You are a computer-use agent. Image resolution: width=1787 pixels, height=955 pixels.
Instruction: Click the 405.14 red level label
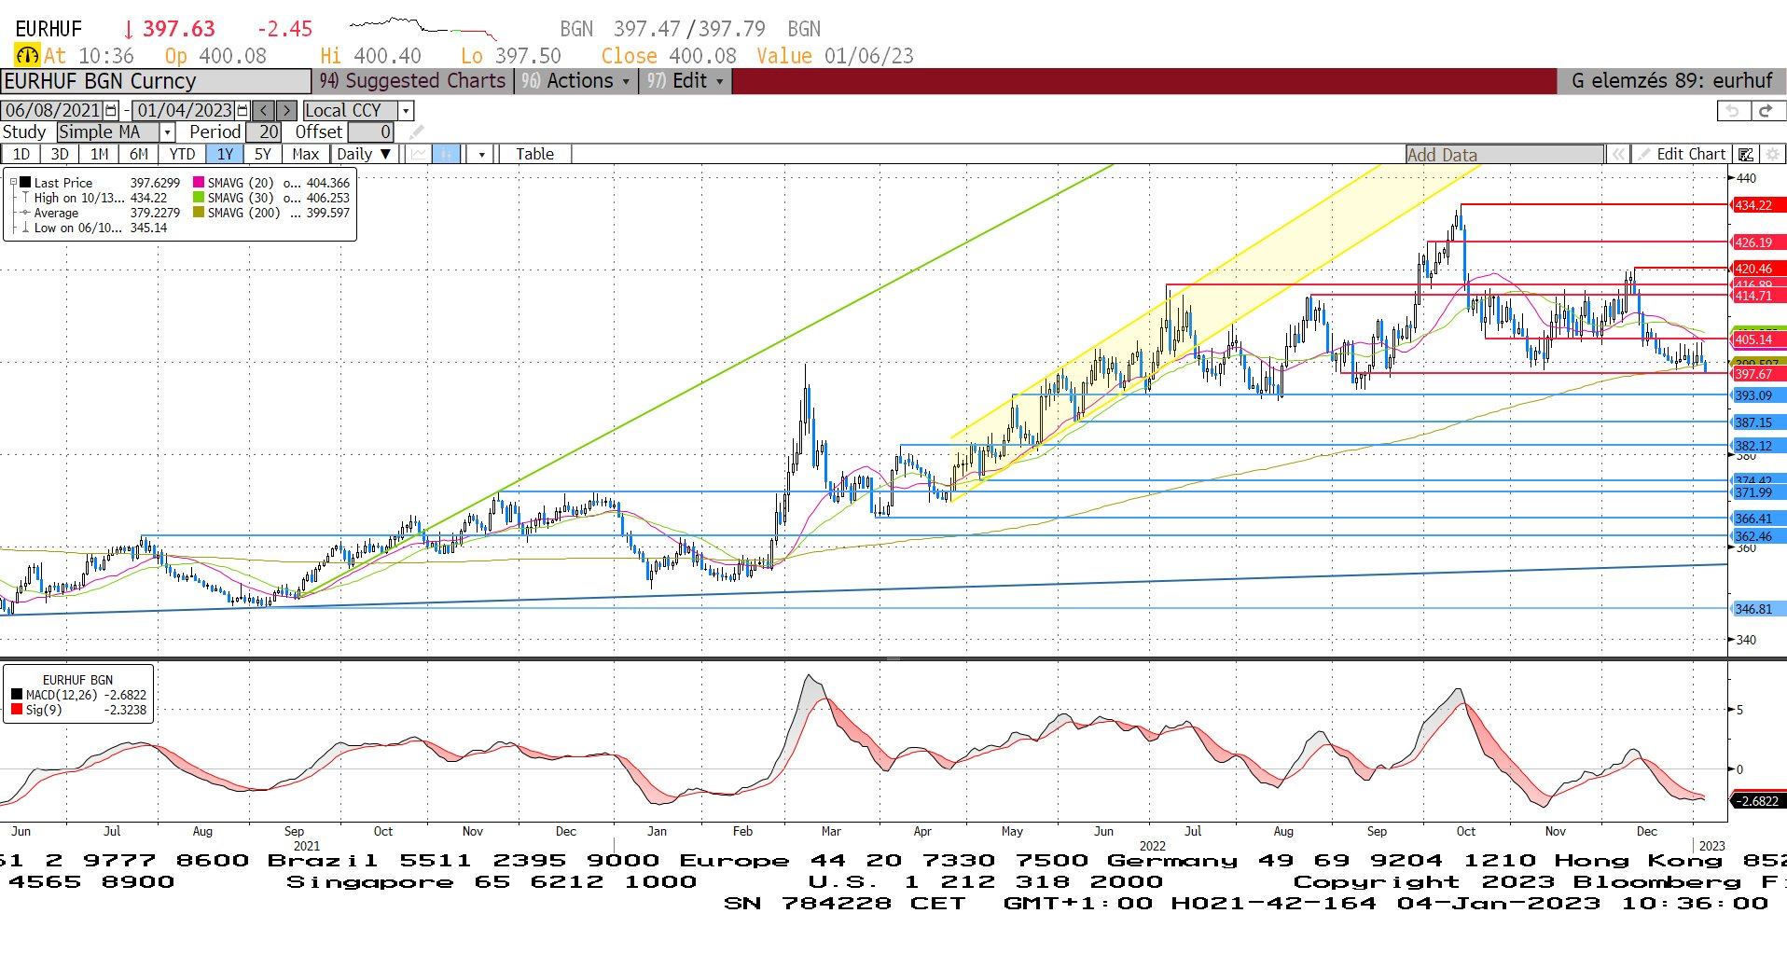click(1758, 339)
